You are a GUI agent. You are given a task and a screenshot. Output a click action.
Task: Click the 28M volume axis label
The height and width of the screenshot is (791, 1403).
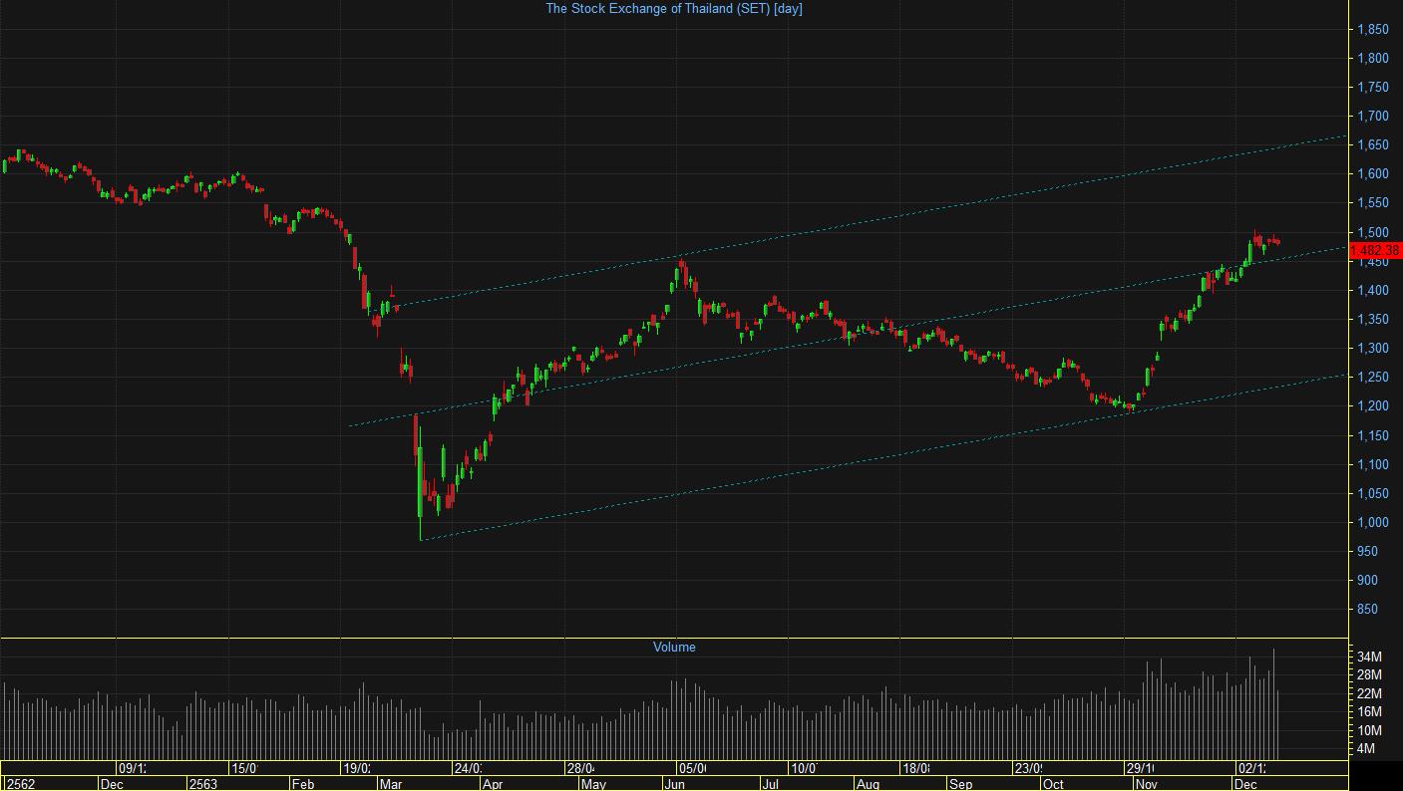tap(1369, 675)
